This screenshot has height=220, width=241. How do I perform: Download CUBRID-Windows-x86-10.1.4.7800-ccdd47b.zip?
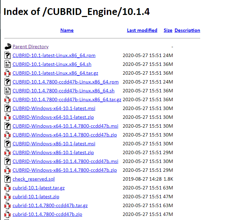pyautogui.click(x=65, y=170)
